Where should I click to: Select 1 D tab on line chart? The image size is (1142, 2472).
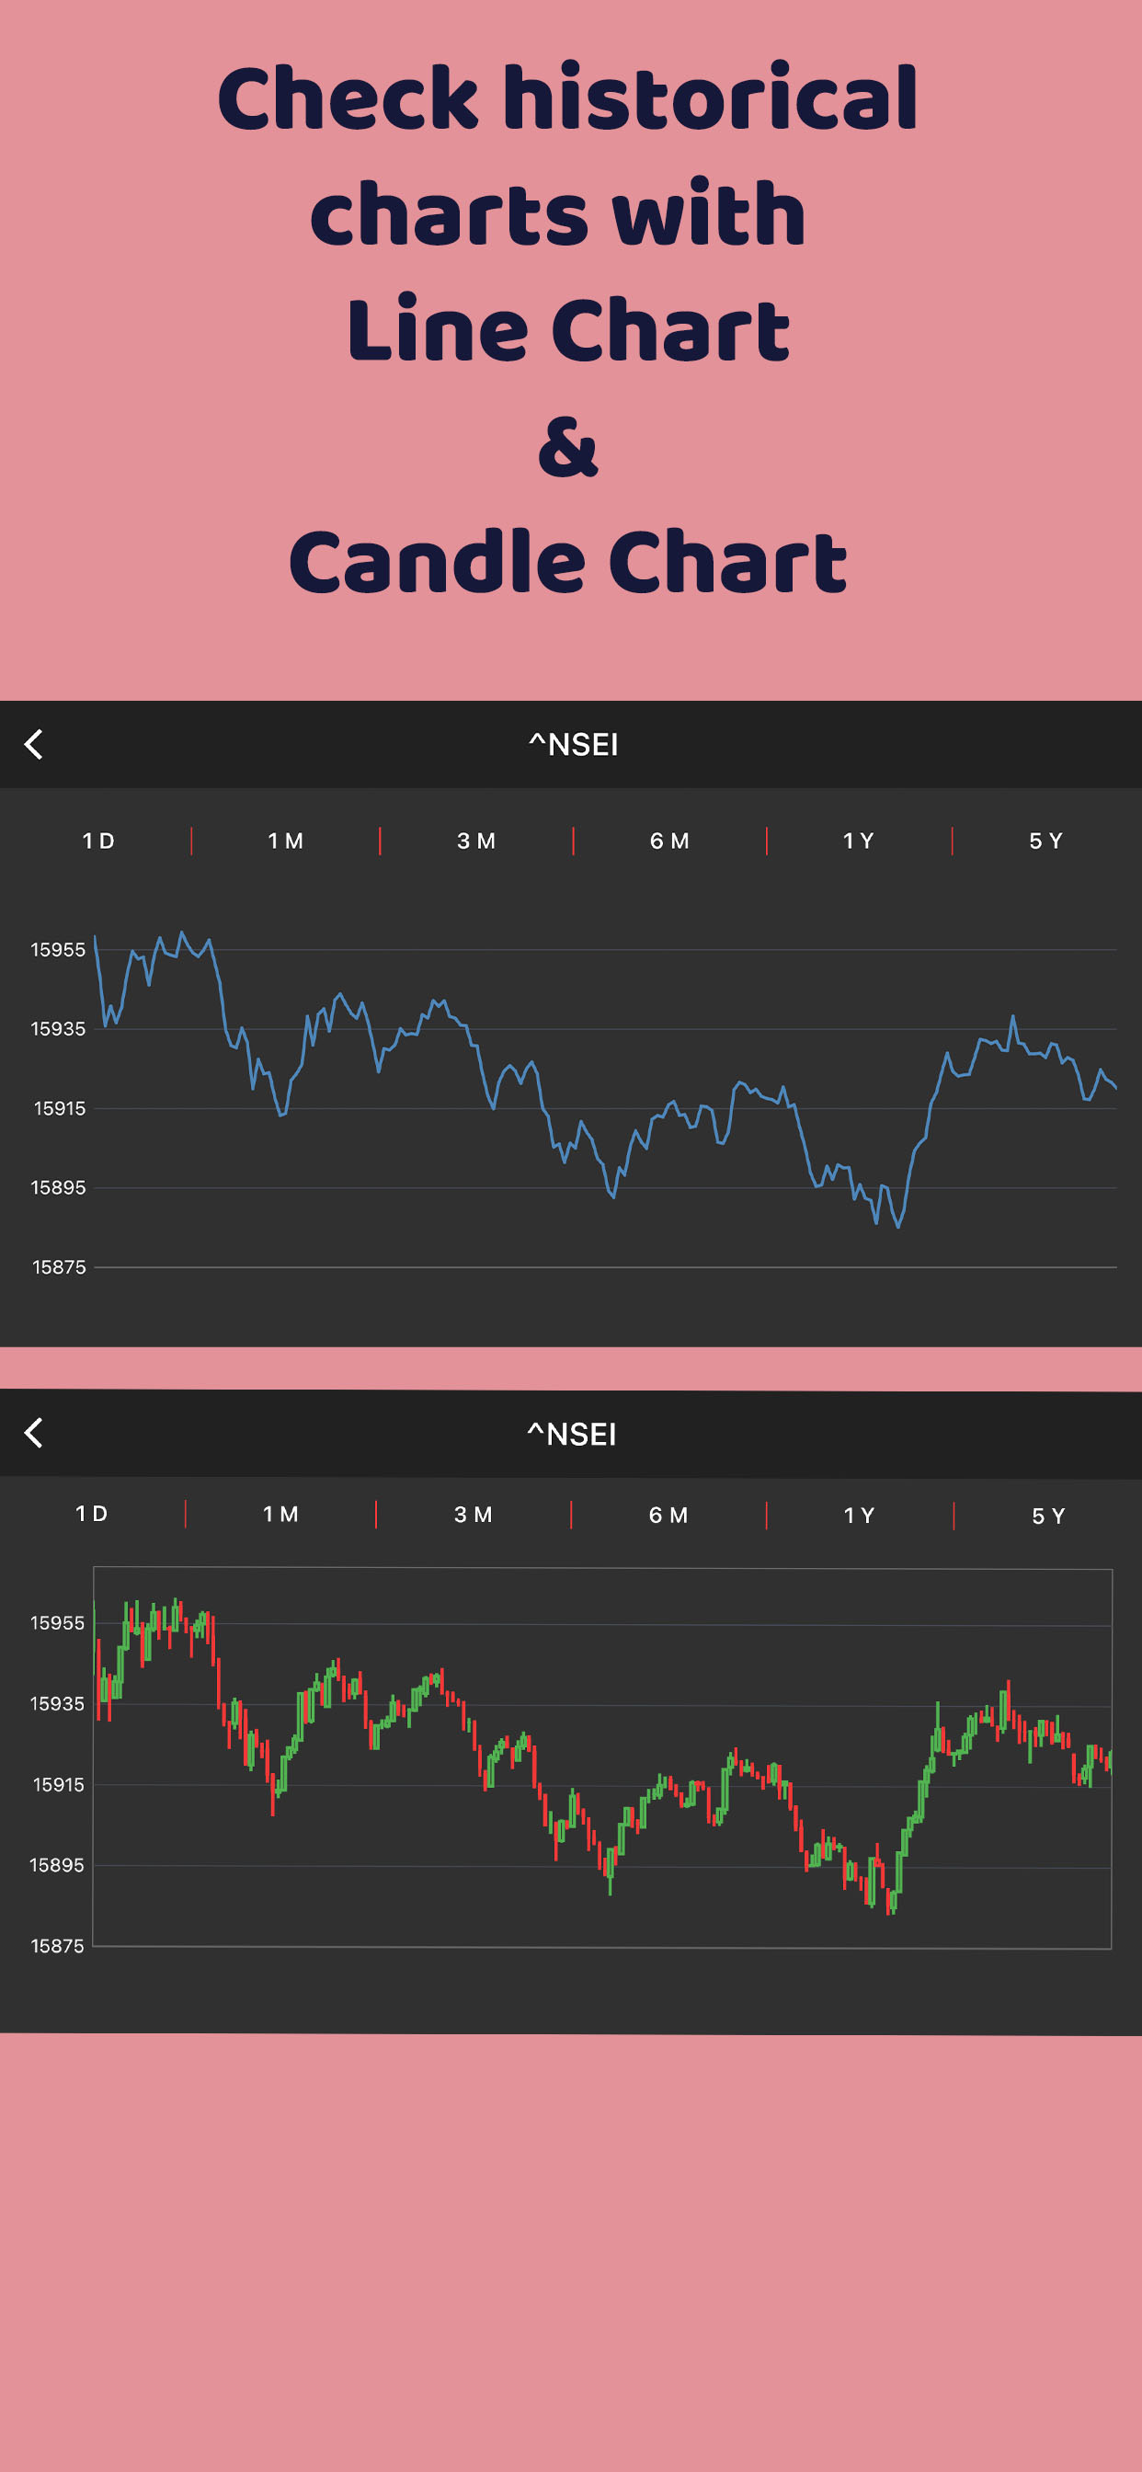point(99,841)
